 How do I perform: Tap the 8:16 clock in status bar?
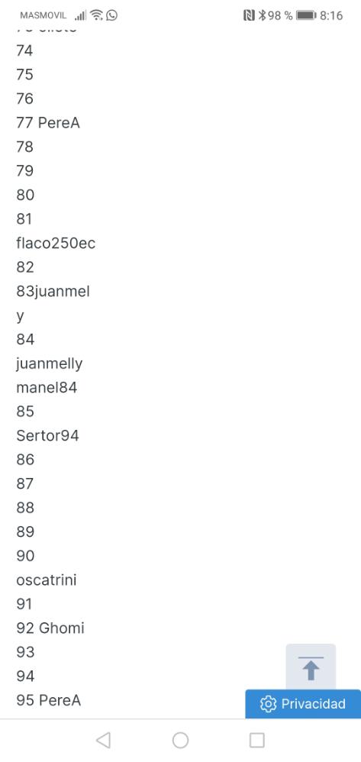(331, 15)
